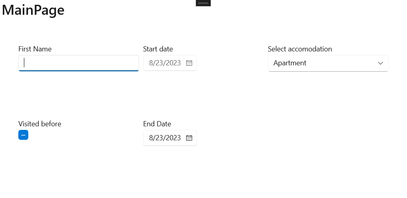Expand the collapsed debug toolbar handle at top
This screenshot has height=198, width=407.
(203, 3)
